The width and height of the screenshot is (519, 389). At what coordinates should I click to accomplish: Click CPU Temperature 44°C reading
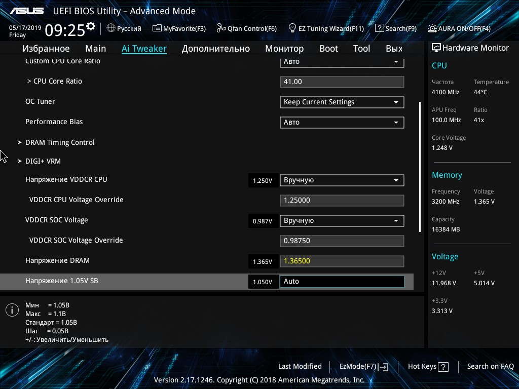[480, 92]
